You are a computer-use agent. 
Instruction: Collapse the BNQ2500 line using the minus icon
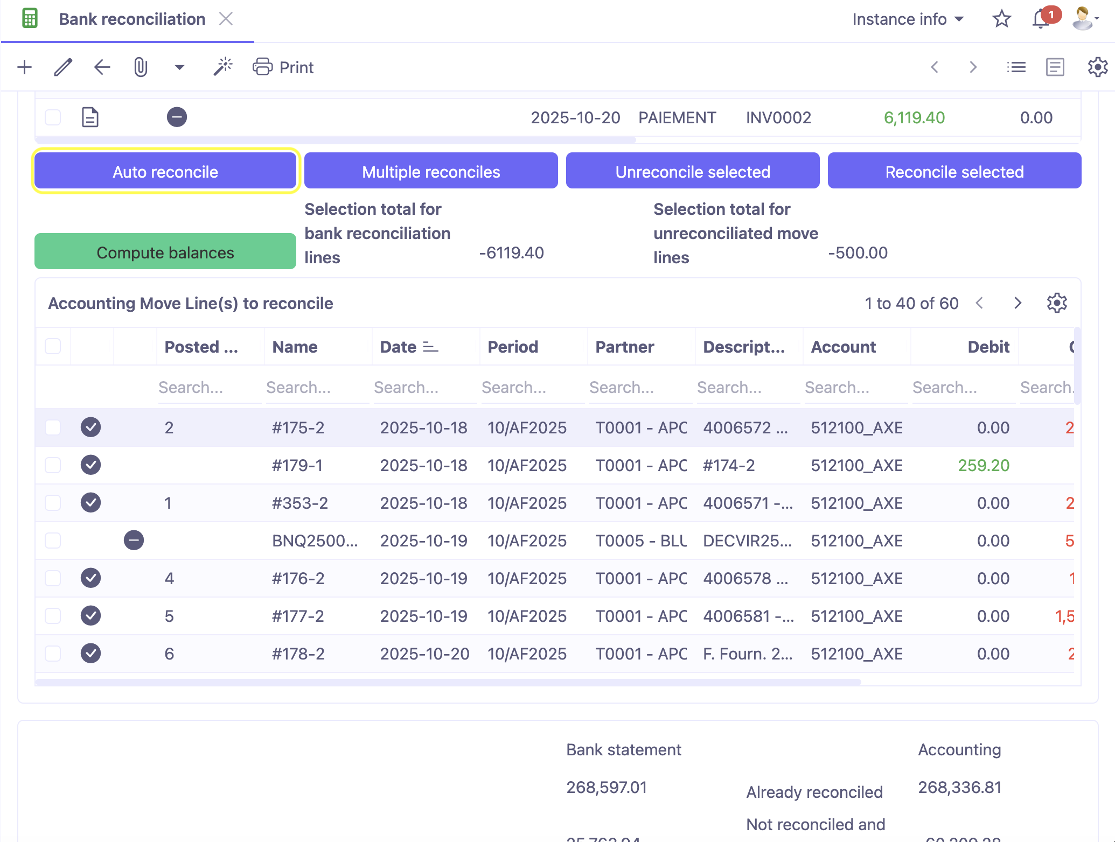(134, 540)
